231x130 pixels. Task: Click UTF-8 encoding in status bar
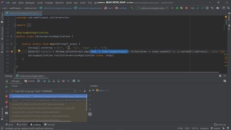pos(195,129)
